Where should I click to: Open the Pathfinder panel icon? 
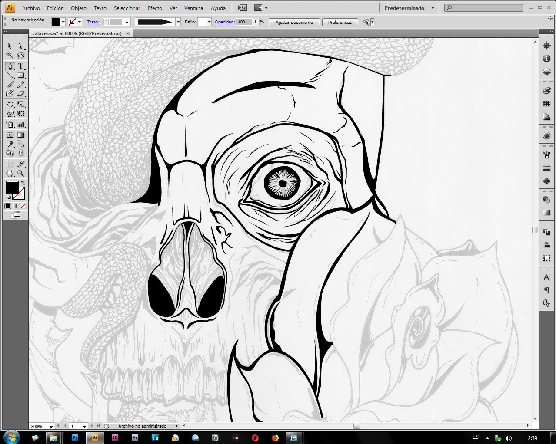(x=547, y=233)
